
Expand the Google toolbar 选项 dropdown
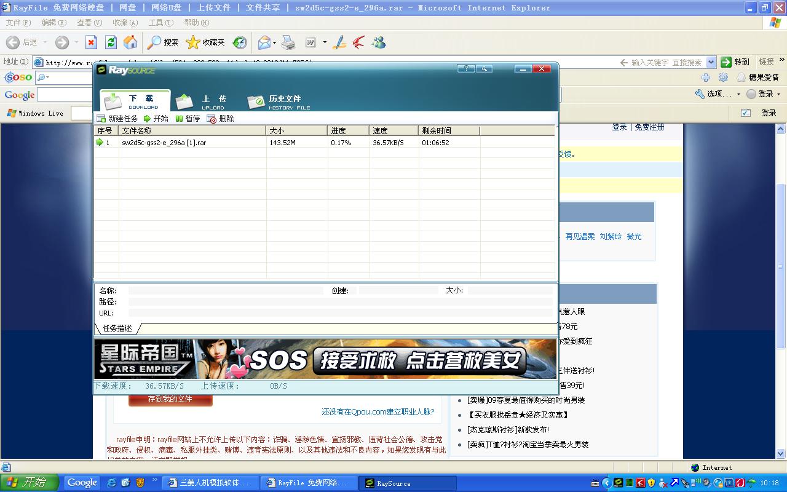(x=718, y=94)
